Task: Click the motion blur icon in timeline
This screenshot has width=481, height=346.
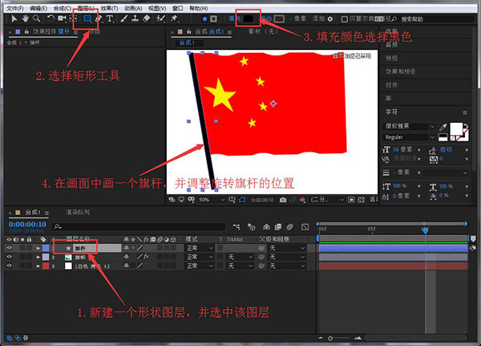Action: [289, 226]
